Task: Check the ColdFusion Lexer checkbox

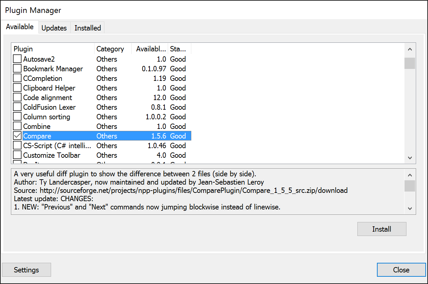Action: click(x=17, y=107)
